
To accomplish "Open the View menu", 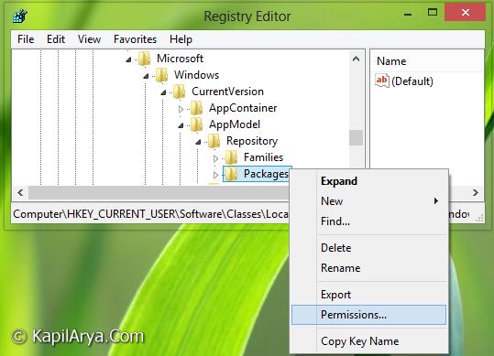I will (89, 39).
